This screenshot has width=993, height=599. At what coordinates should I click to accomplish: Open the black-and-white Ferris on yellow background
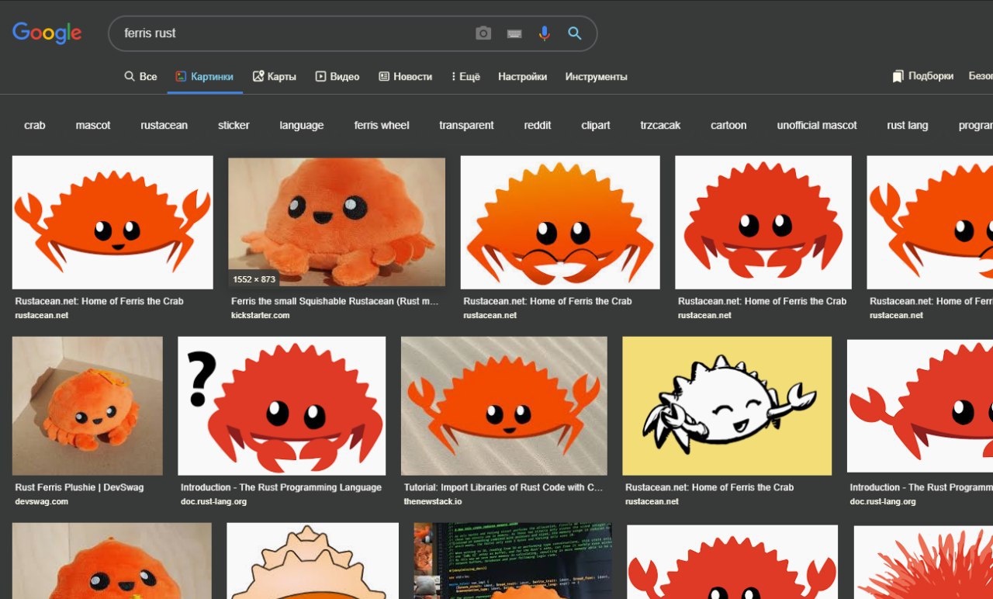pyautogui.click(x=727, y=406)
